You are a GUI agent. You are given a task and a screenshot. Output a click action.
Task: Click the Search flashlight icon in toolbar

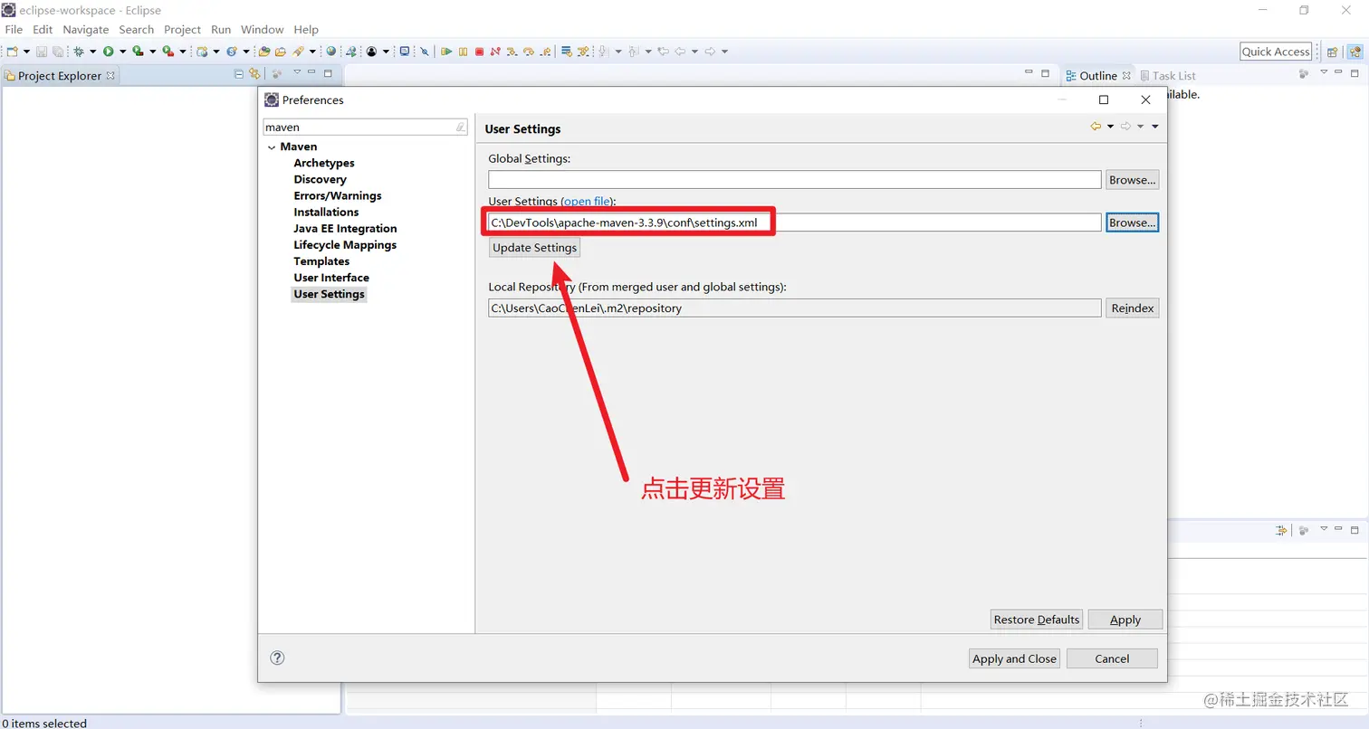coord(298,52)
